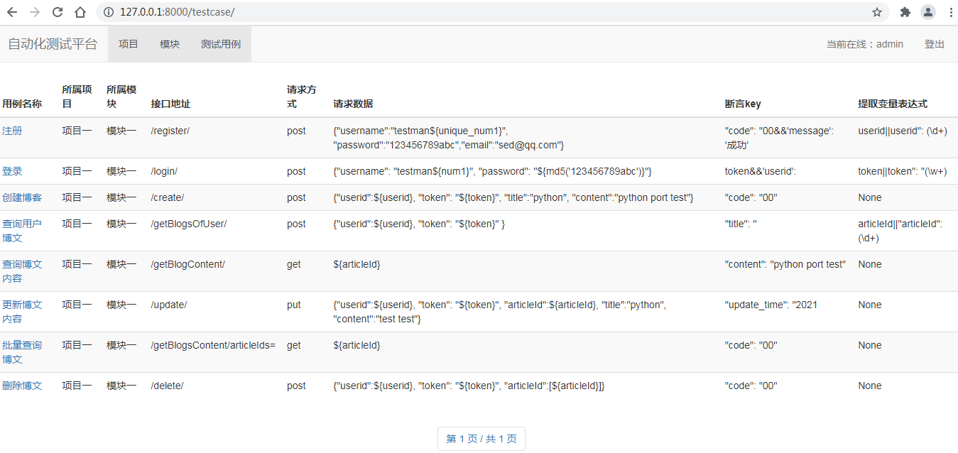958x453 pixels.
Task: Open the 测试用例 navigation tab
Action: point(221,44)
